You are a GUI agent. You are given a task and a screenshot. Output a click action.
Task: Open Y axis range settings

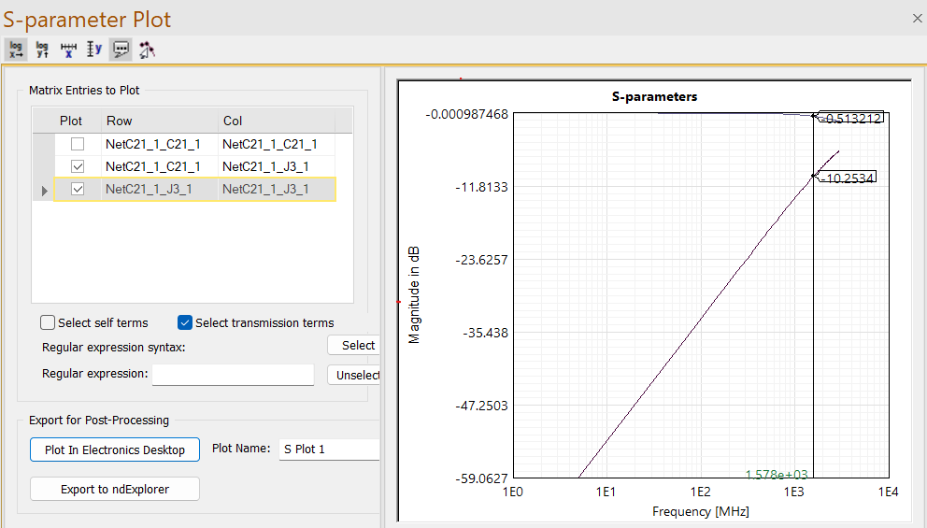coord(94,50)
